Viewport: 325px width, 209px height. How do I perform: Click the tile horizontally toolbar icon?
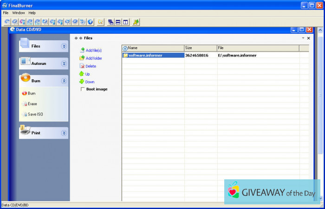click(118, 22)
